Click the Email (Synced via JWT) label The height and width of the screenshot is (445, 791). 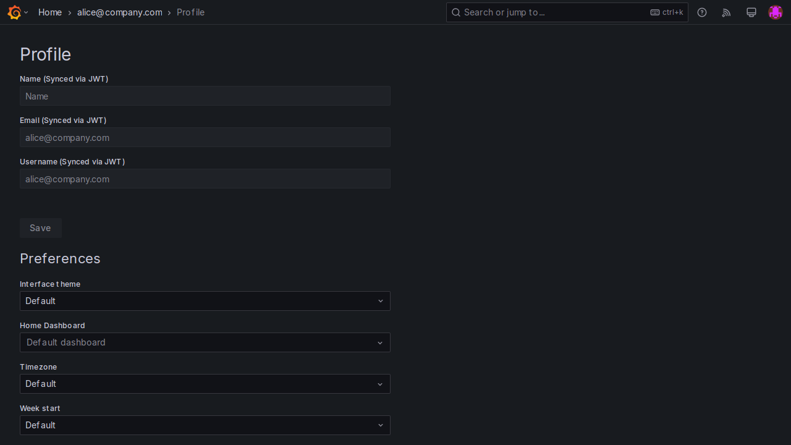click(x=63, y=120)
